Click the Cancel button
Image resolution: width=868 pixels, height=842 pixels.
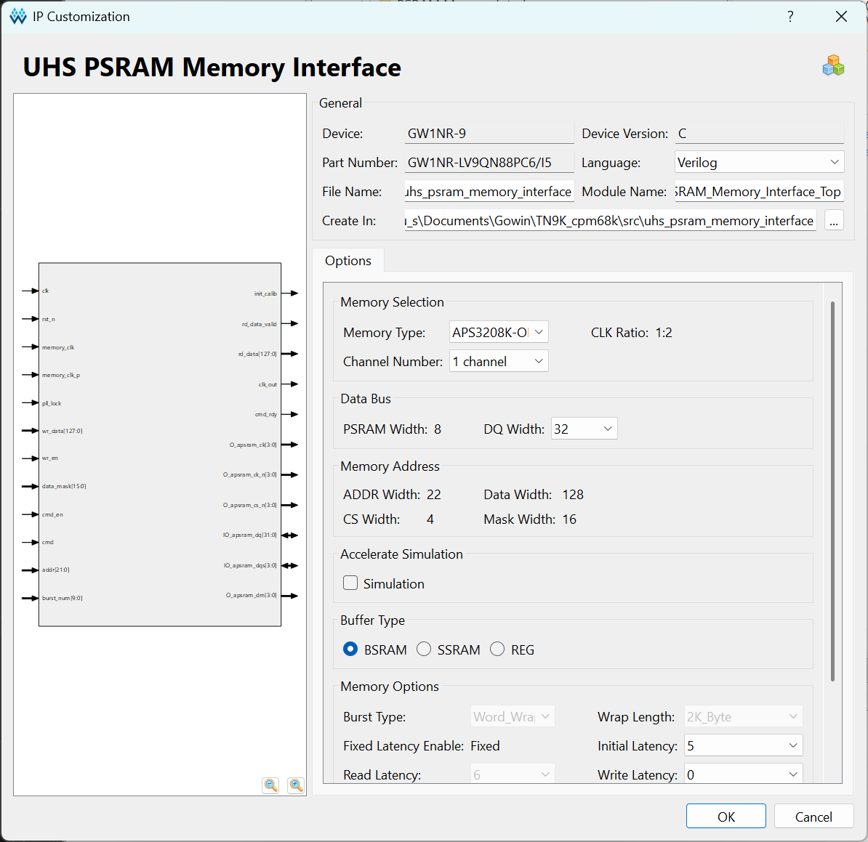(813, 817)
